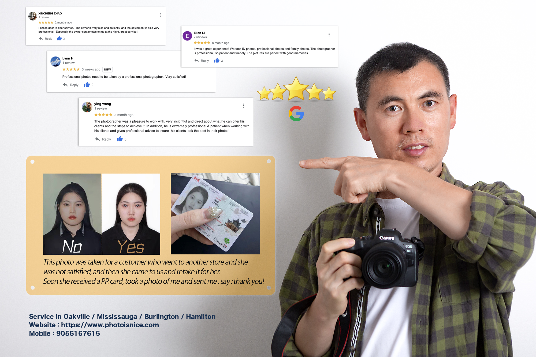Click thumbs-up icon on Lynn H review

pyautogui.click(x=87, y=85)
